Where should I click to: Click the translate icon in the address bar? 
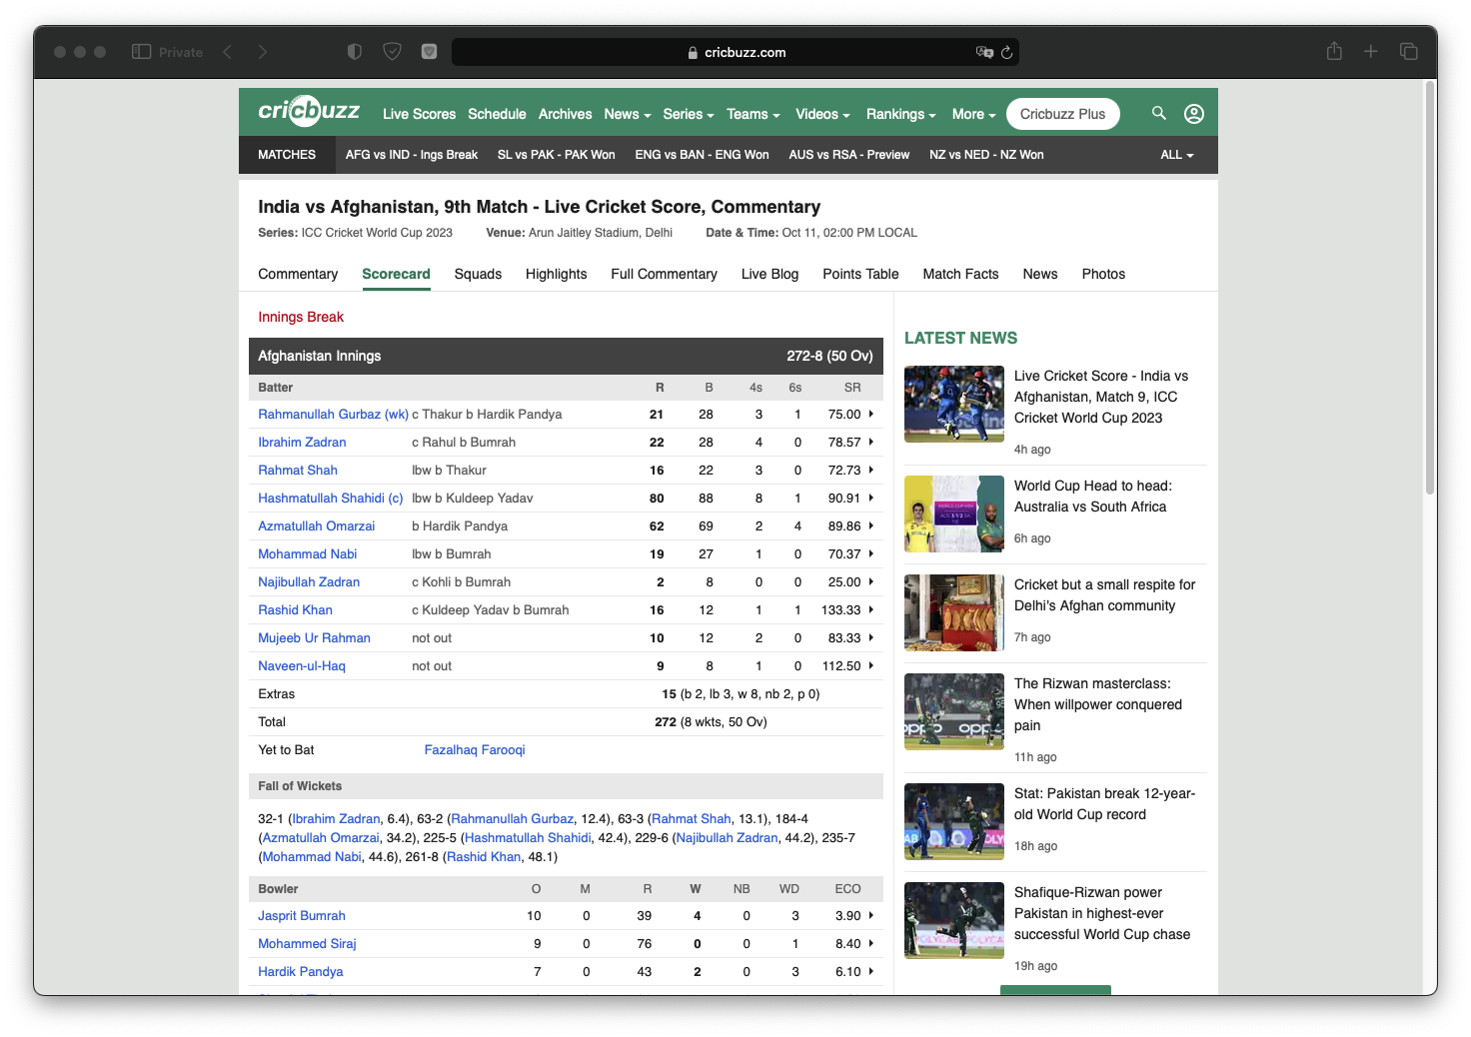click(984, 52)
